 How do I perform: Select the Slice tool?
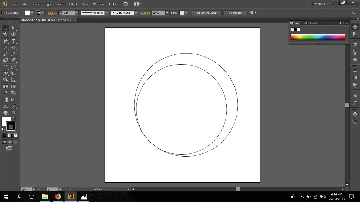pyautogui.click(x=13, y=106)
